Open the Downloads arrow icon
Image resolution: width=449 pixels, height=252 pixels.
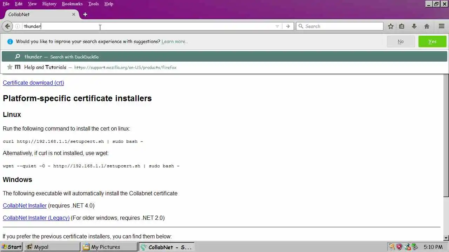(x=414, y=26)
